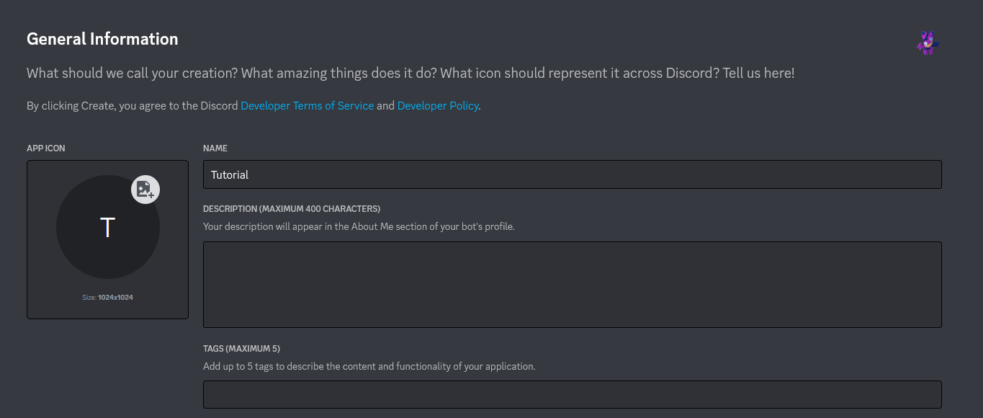Click inside the empty Description text area
Screen dimensions: 983x418
point(573,285)
